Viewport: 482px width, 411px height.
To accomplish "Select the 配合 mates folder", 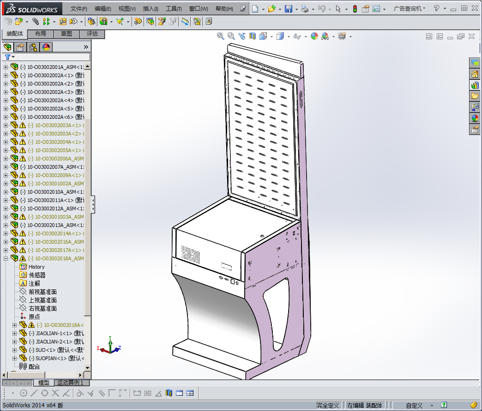I will coord(35,367).
